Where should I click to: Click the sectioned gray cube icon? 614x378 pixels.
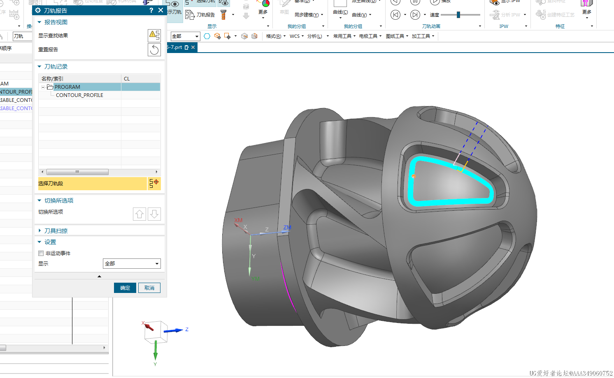point(244,36)
